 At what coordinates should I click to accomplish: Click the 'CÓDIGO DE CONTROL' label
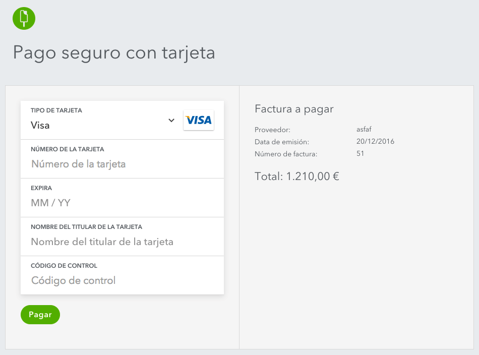point(64,266)
